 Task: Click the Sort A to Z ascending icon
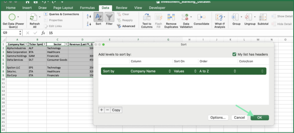point(89,16)
